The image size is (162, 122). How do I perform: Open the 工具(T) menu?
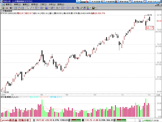(43, 4)
